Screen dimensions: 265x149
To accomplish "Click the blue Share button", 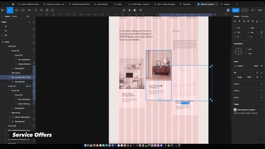I will point(236,10).
